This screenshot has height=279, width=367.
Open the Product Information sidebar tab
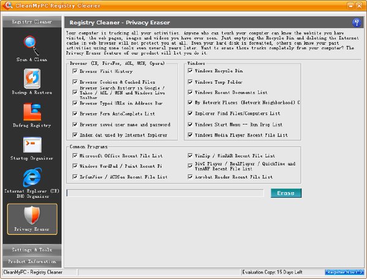[32, 261]
